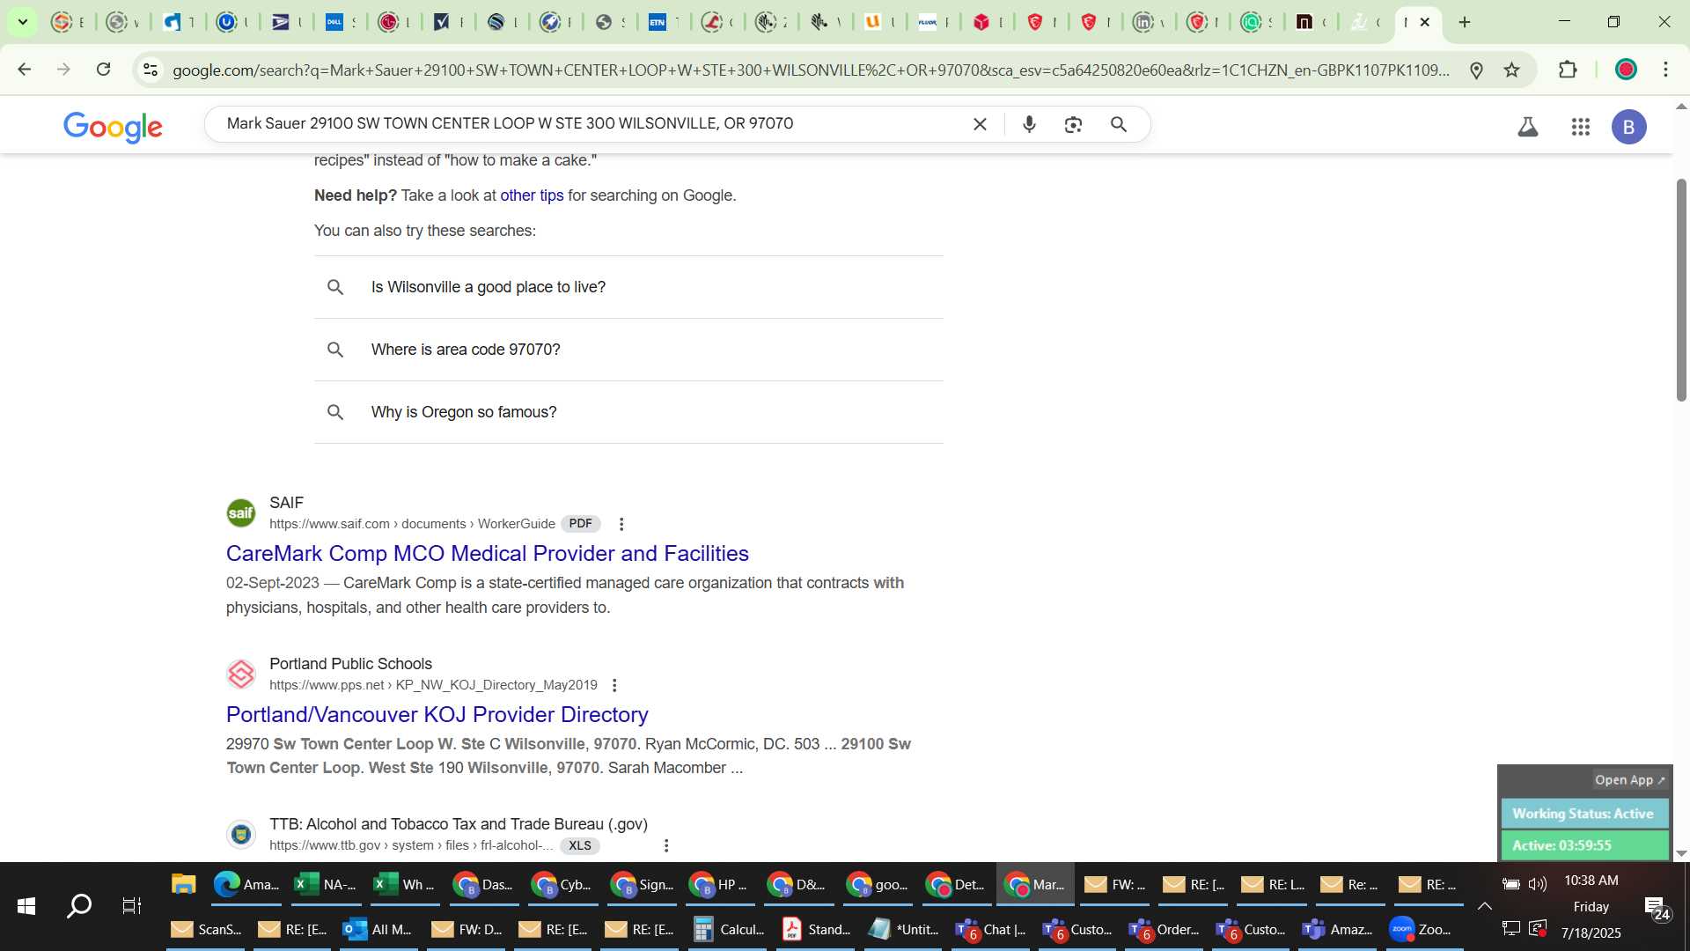This screenshot has width=1690, height=951.
Task: Open Excel 'NA-...' workbook in taskbar
Action: coord(325,884)
